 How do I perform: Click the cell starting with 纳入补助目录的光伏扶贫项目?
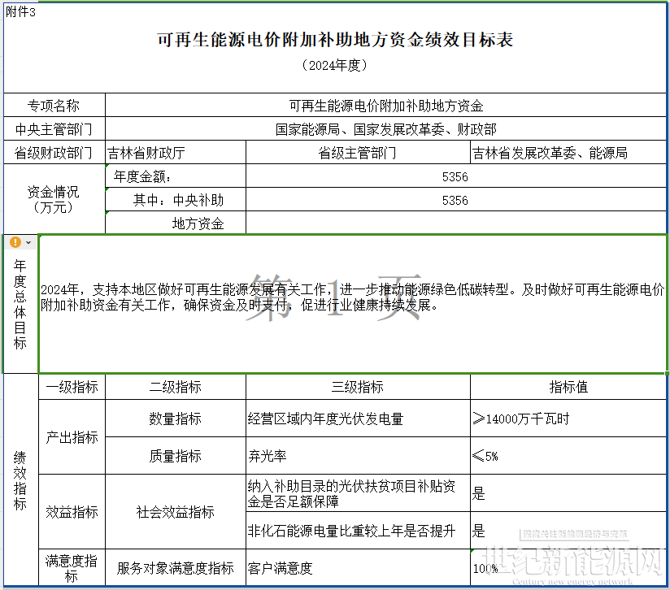pyautogui.click(x=358, y=493)
